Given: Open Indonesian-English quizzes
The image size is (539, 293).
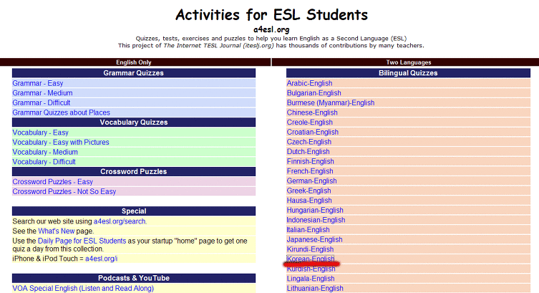Looking at the screenshot, I should [316, 220].
